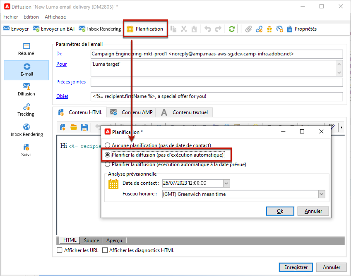351x276 pixels.
Task: Click the Envoyer send icon
Action: coord(6,29)
